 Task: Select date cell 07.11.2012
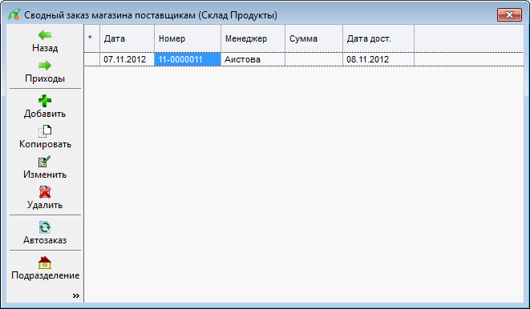point(127,59)
